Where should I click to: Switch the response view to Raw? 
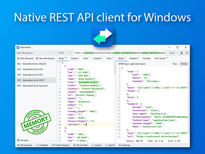click(175, 64)
